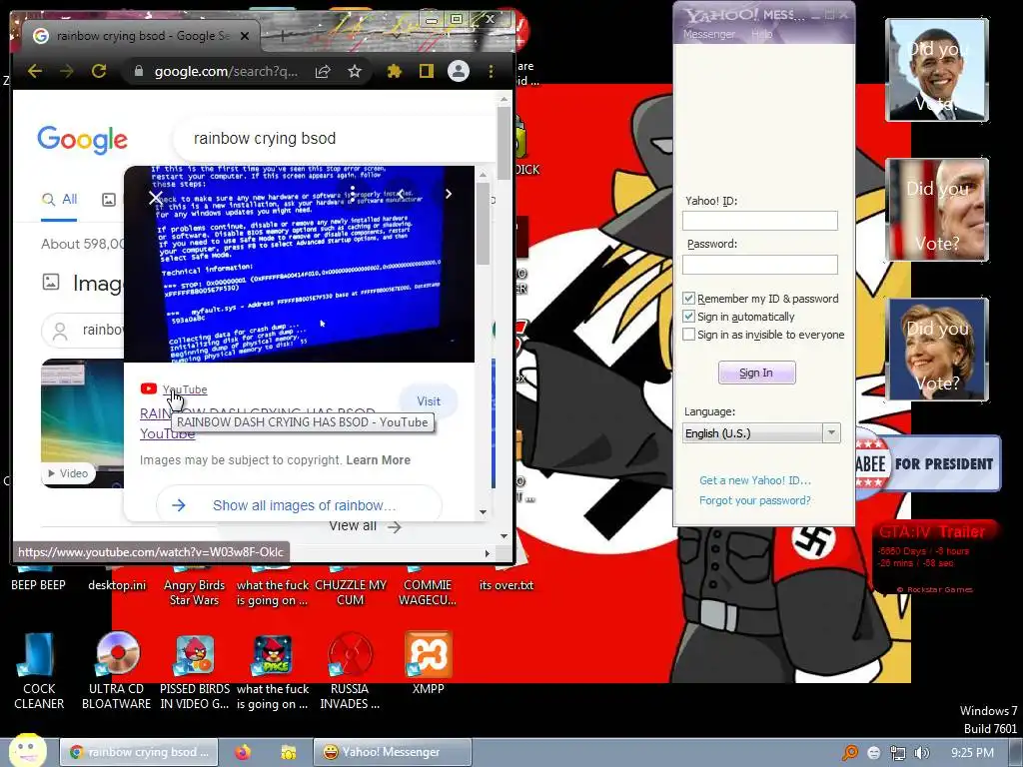Click Forgot your password link
This screenshot has height=767, width=1023.
pos(755,500)
